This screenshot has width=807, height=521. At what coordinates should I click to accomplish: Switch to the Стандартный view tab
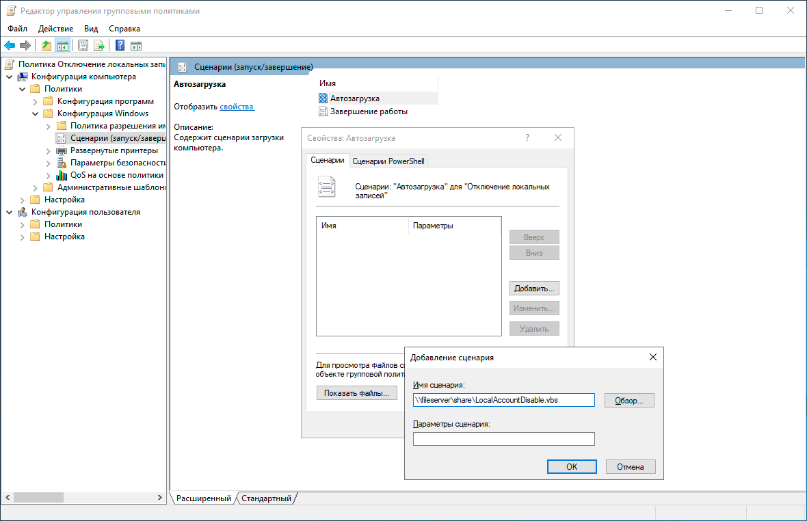[x=267, y=498]
